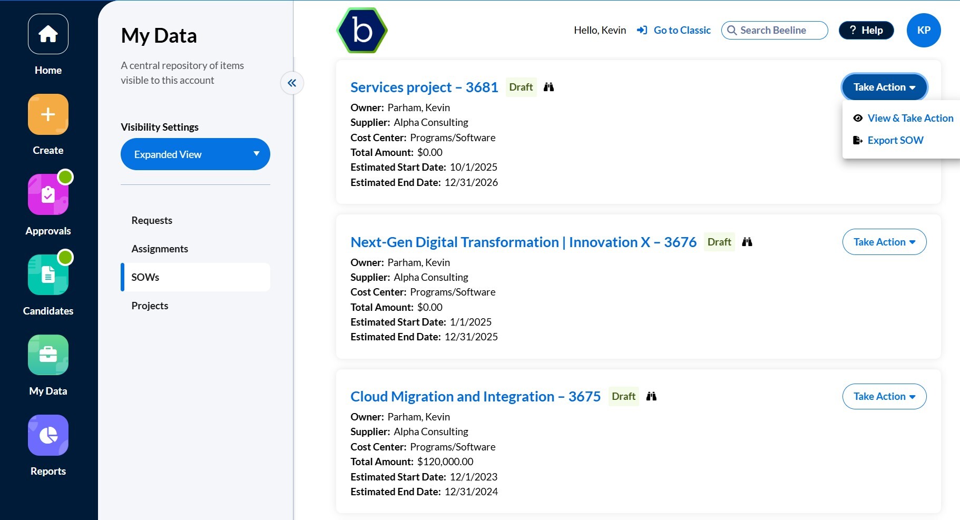The width and height of the screenshot is (960, 520).
Task: Open Take Action for Cloud Migration and Integration
Action: [x=884, y=396]
